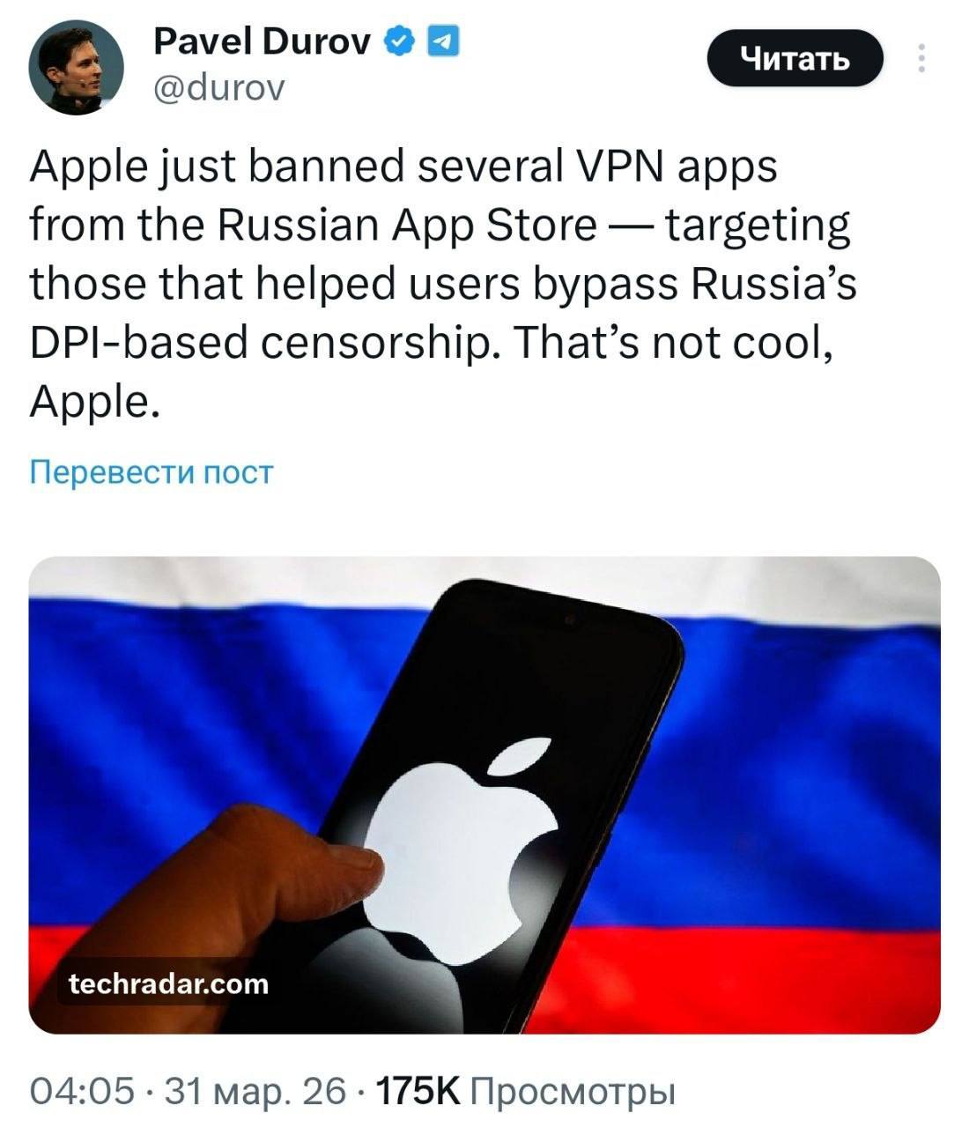This screenshot has height=1128, width=969.
Task: Open Pavel Durov's profile avatar
Action: tap(76, 68)
